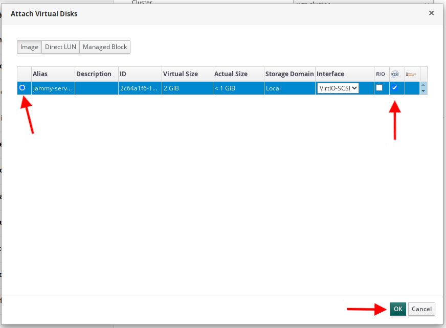The image size is (446, 328).
Task: Click the shareable hand icon column header
Action: coord(411,74)
